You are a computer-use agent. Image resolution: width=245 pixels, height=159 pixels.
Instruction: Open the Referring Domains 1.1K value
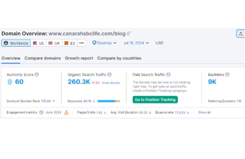pos(239,101)
